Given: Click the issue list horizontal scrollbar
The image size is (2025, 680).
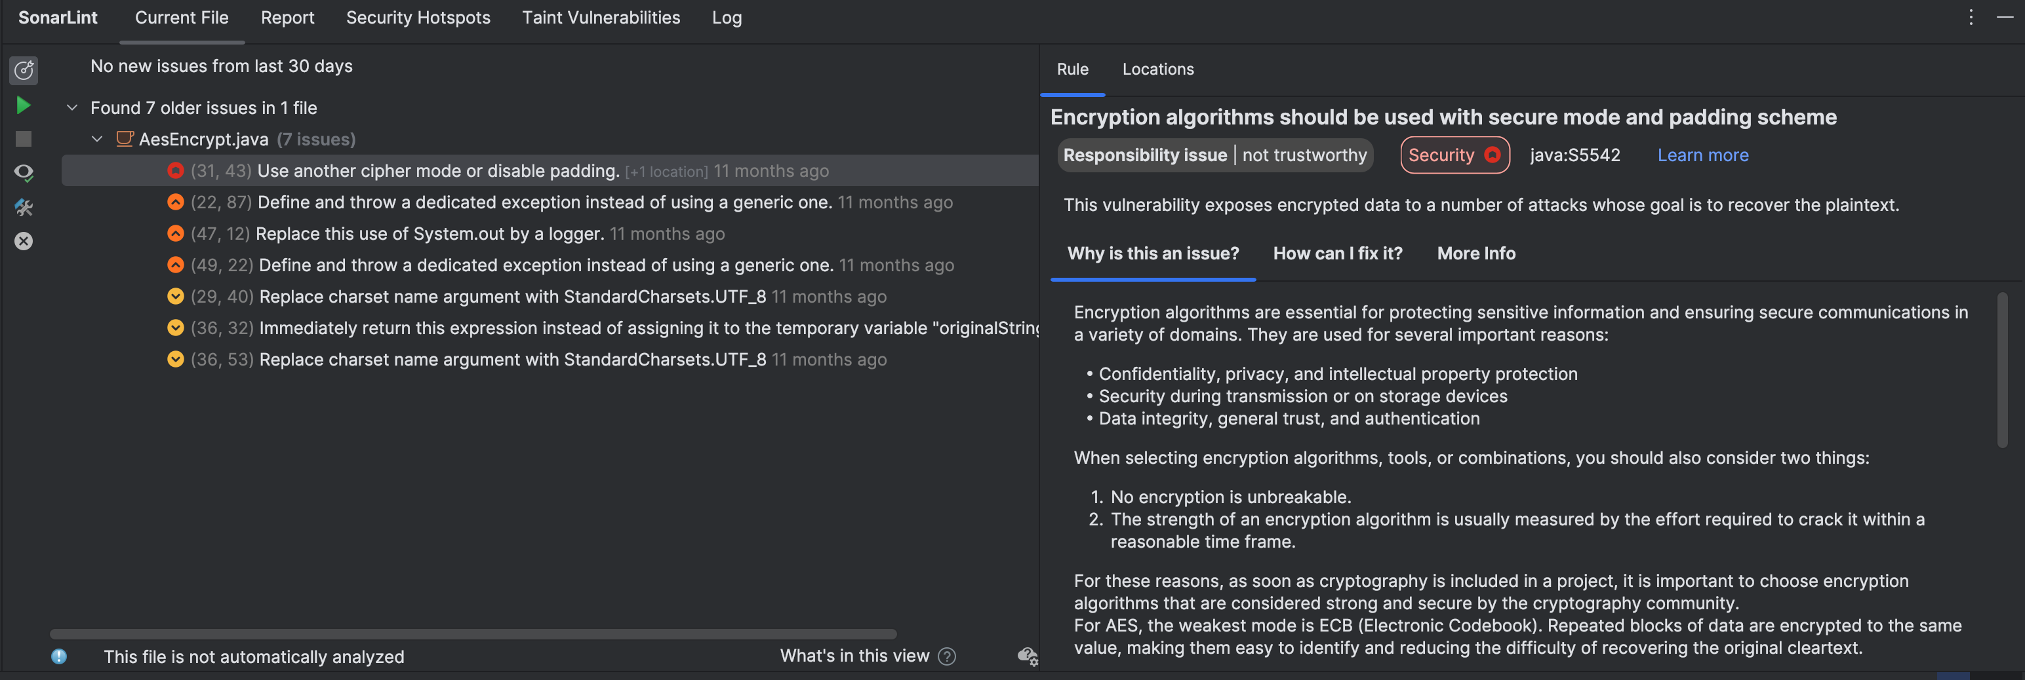Looking at the screenshot, I should pyautogui.click(x=473, y=633).
